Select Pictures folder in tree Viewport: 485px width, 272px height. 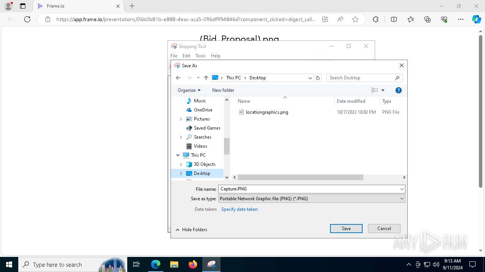pos(202,119)
